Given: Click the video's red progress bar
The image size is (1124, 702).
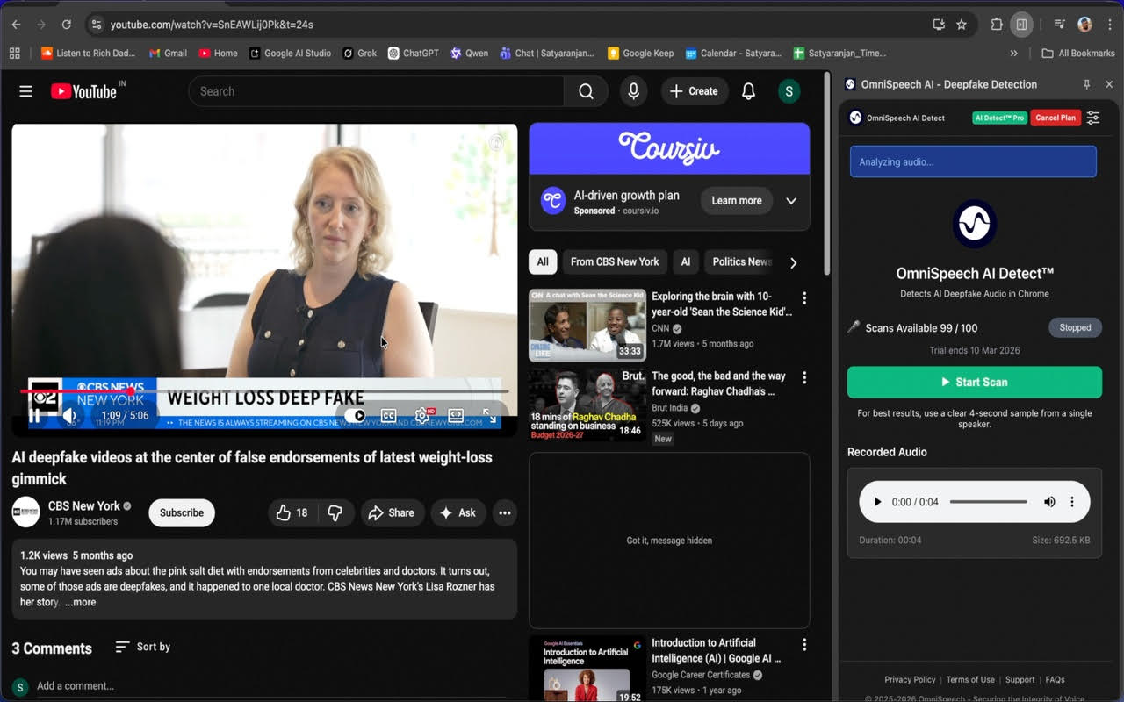Looking at the screenshot, I should click(79, 391).
